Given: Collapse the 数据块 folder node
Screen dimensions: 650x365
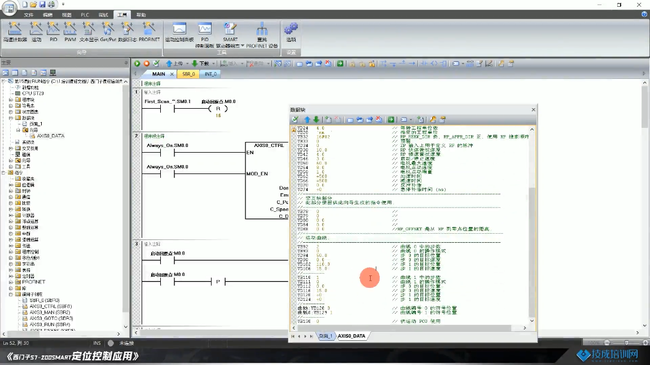Looking at the screenshot, I should point(11,118).
